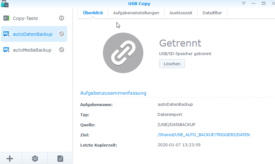Click the large gray disconnected status icon
275x164 pixels.
(x=123, y=53)
